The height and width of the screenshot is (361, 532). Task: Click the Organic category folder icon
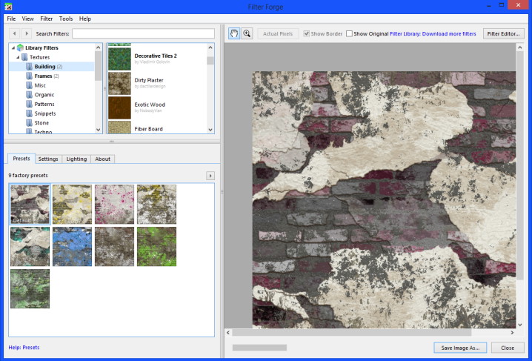coord(30,95)
